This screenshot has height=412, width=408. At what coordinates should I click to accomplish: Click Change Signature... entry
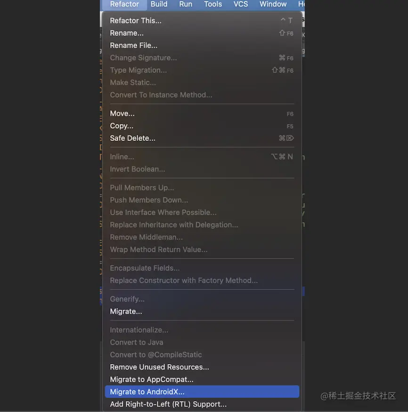(202, 58)
